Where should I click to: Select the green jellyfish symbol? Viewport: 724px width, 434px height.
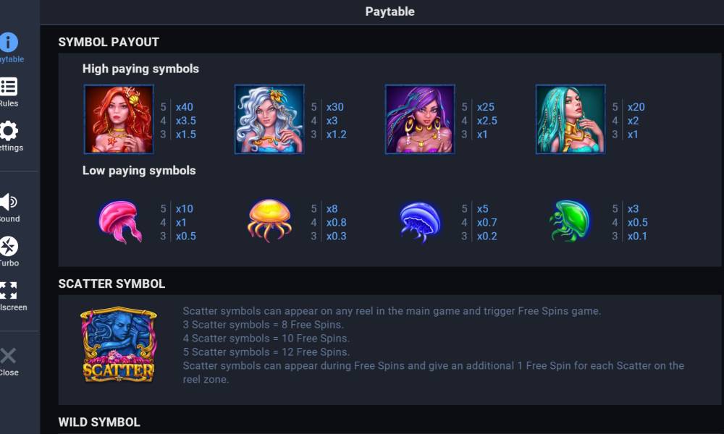point(571,221)
